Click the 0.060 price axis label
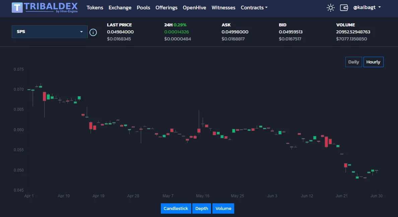398x217 pixels. [18, 130]
